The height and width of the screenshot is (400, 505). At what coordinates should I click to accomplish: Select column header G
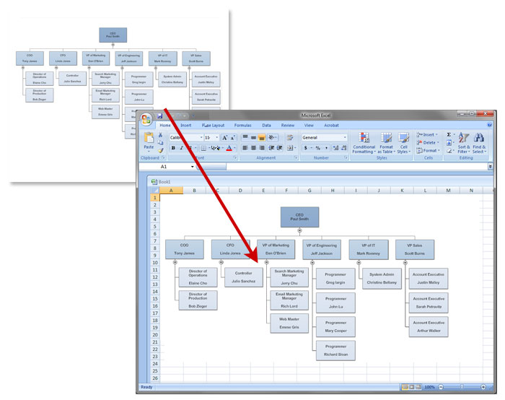(x=309, y=191)
